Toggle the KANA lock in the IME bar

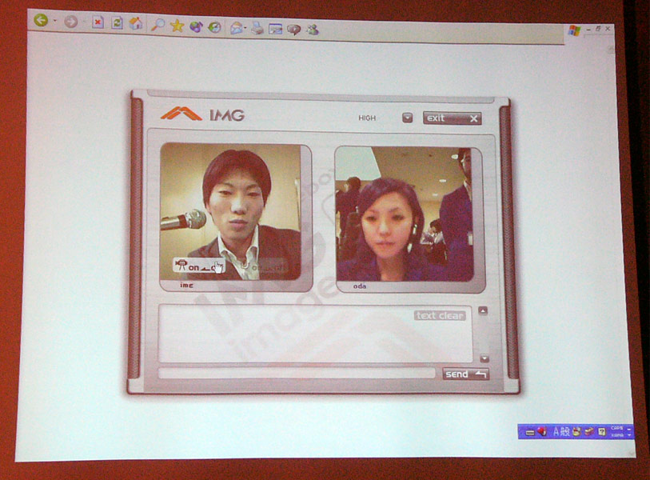tap(616, 434)
